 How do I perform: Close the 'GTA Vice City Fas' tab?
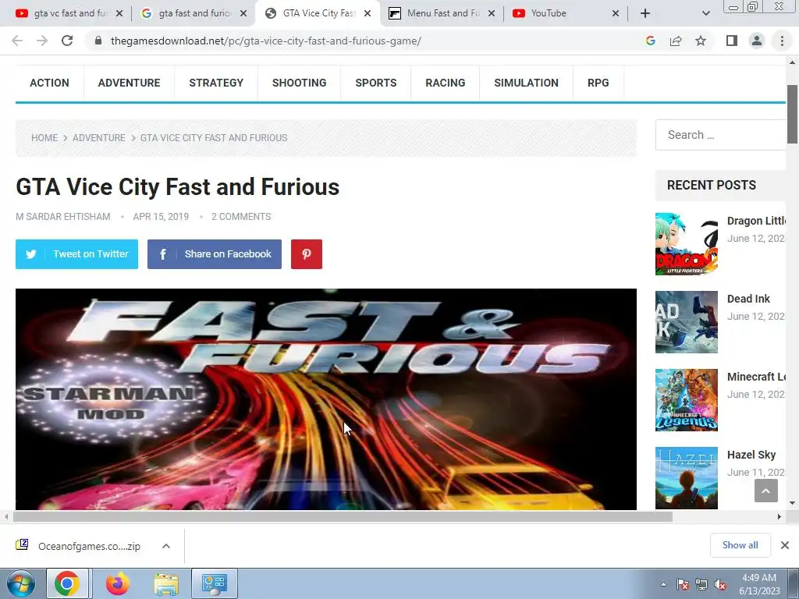pyautogui.click(x=368, y=13)
